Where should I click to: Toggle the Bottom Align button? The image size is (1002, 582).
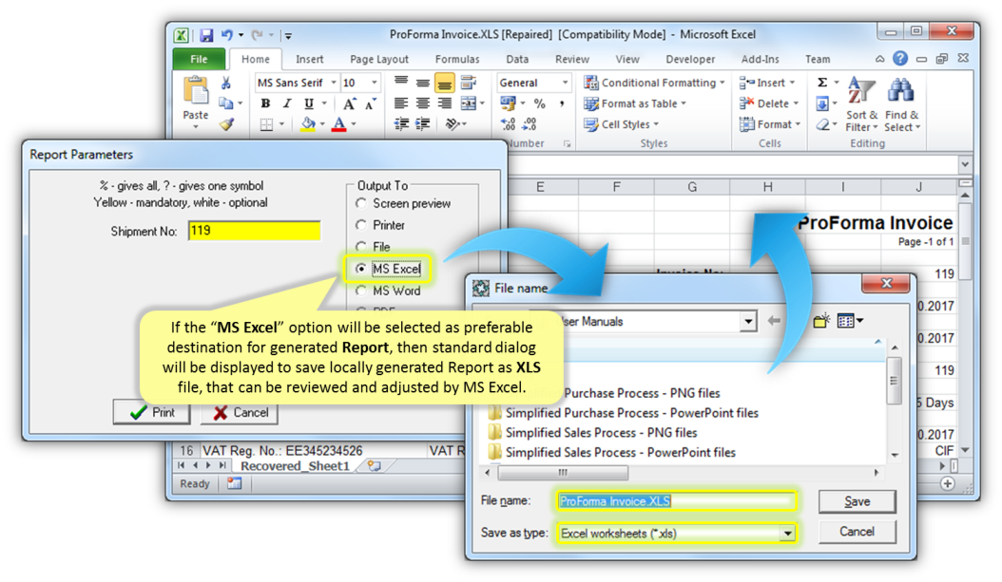tap(444, 83)
